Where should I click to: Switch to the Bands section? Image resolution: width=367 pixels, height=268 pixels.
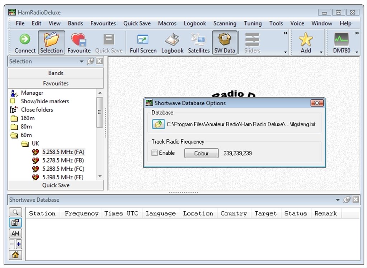point(56,73)
